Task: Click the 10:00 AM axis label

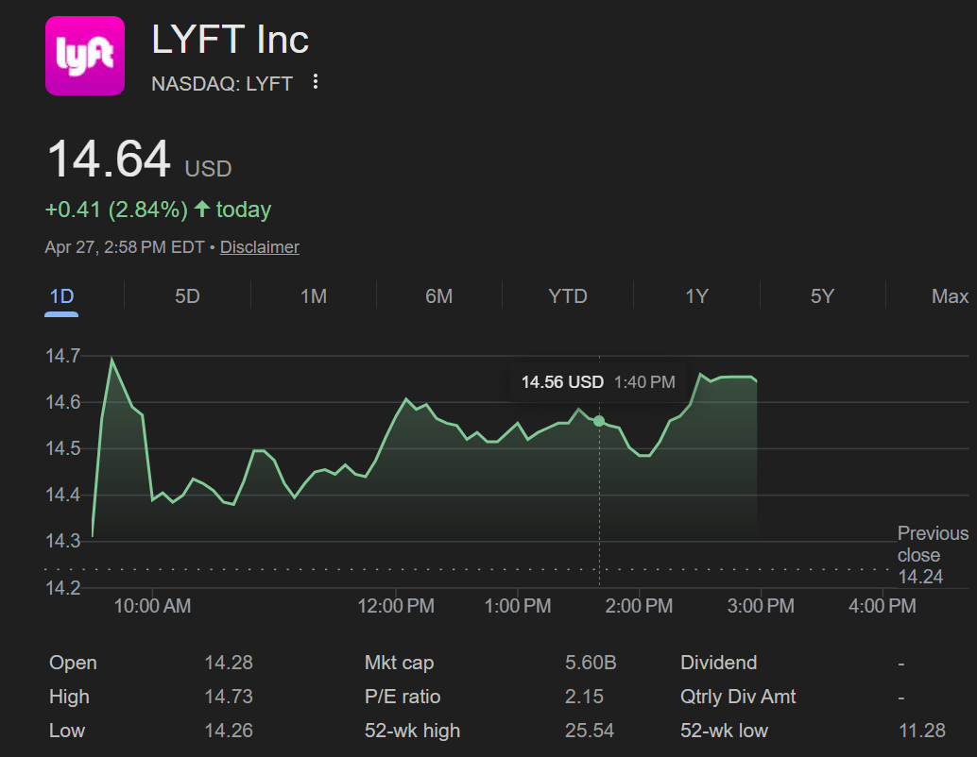Action: 153,606
